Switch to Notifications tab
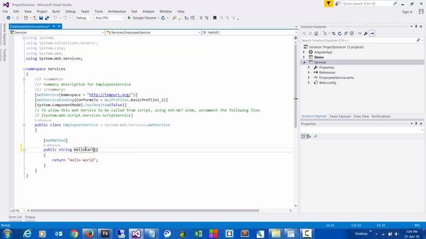426x239 pixels. [381, 116]
